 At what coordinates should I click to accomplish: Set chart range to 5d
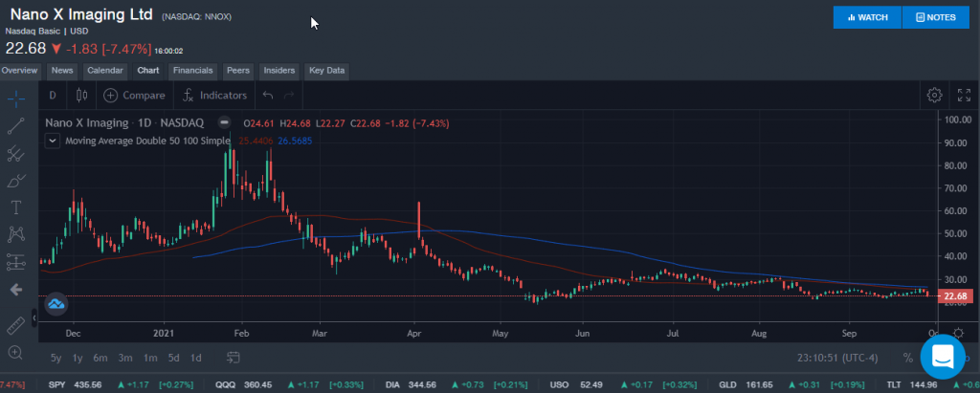click(174, 358)
